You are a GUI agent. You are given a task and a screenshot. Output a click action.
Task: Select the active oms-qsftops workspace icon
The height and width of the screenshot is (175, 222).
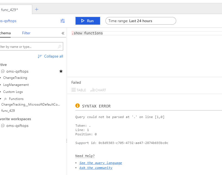[3, 71]
